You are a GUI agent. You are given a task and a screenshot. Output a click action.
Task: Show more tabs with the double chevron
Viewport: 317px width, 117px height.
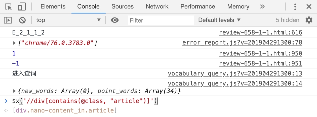(x=262, y=7)
